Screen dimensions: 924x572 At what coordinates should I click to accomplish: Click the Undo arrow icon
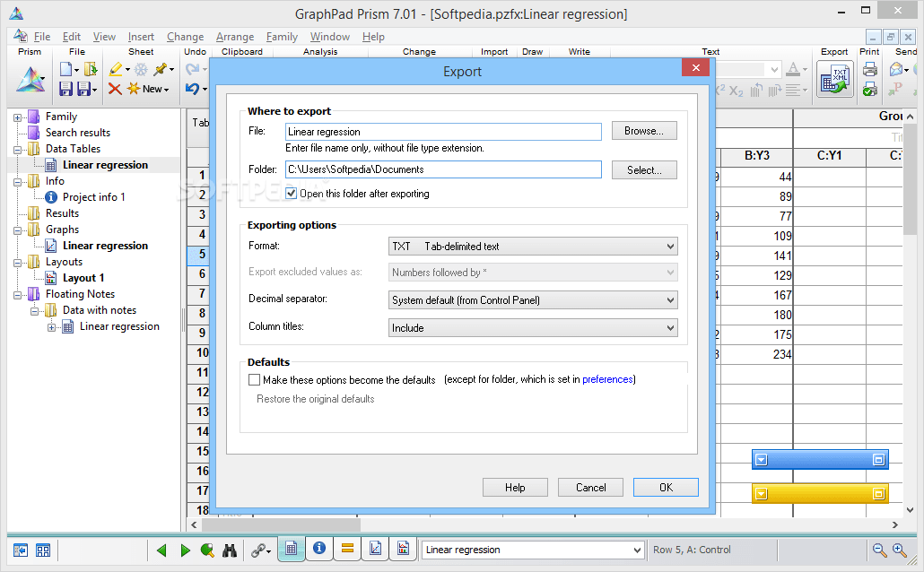click(x=195, y=89)
